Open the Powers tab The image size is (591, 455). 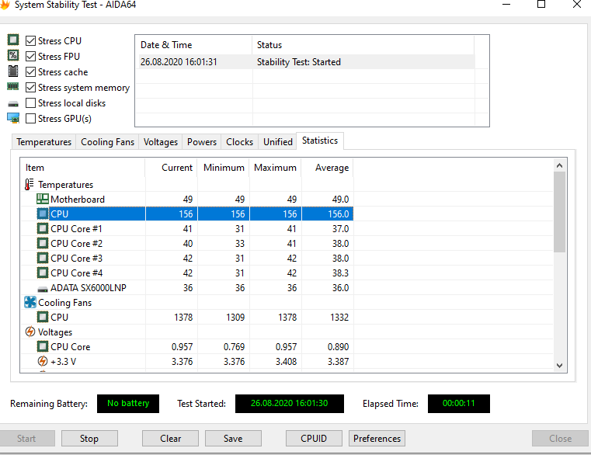click(x=202, y=142)
